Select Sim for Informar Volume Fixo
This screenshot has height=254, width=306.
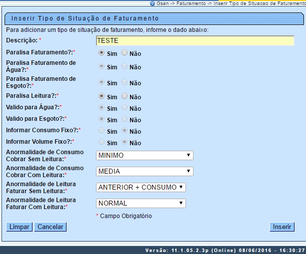click(x=101, y=142)
